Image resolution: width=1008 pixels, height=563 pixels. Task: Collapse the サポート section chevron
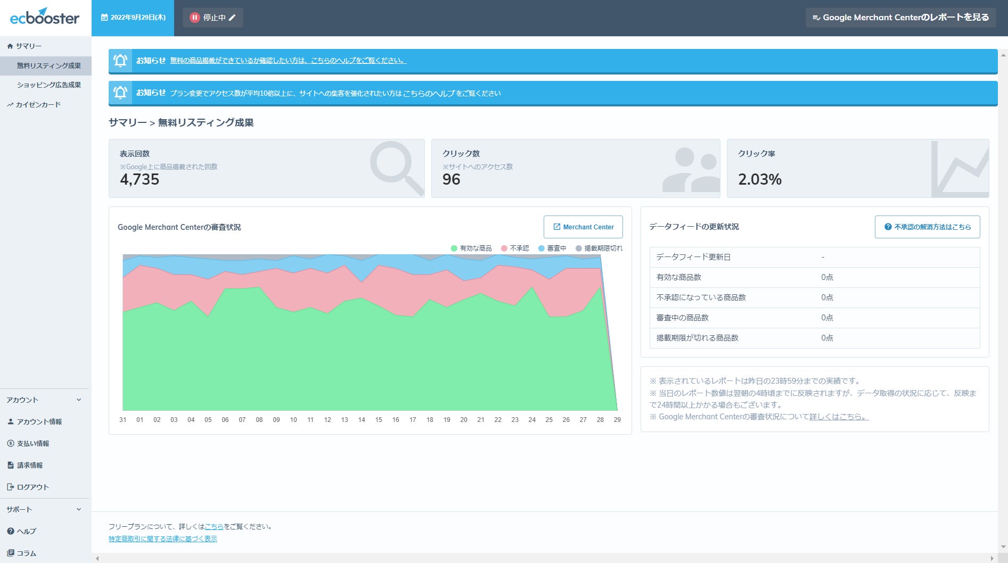[79, 509]
